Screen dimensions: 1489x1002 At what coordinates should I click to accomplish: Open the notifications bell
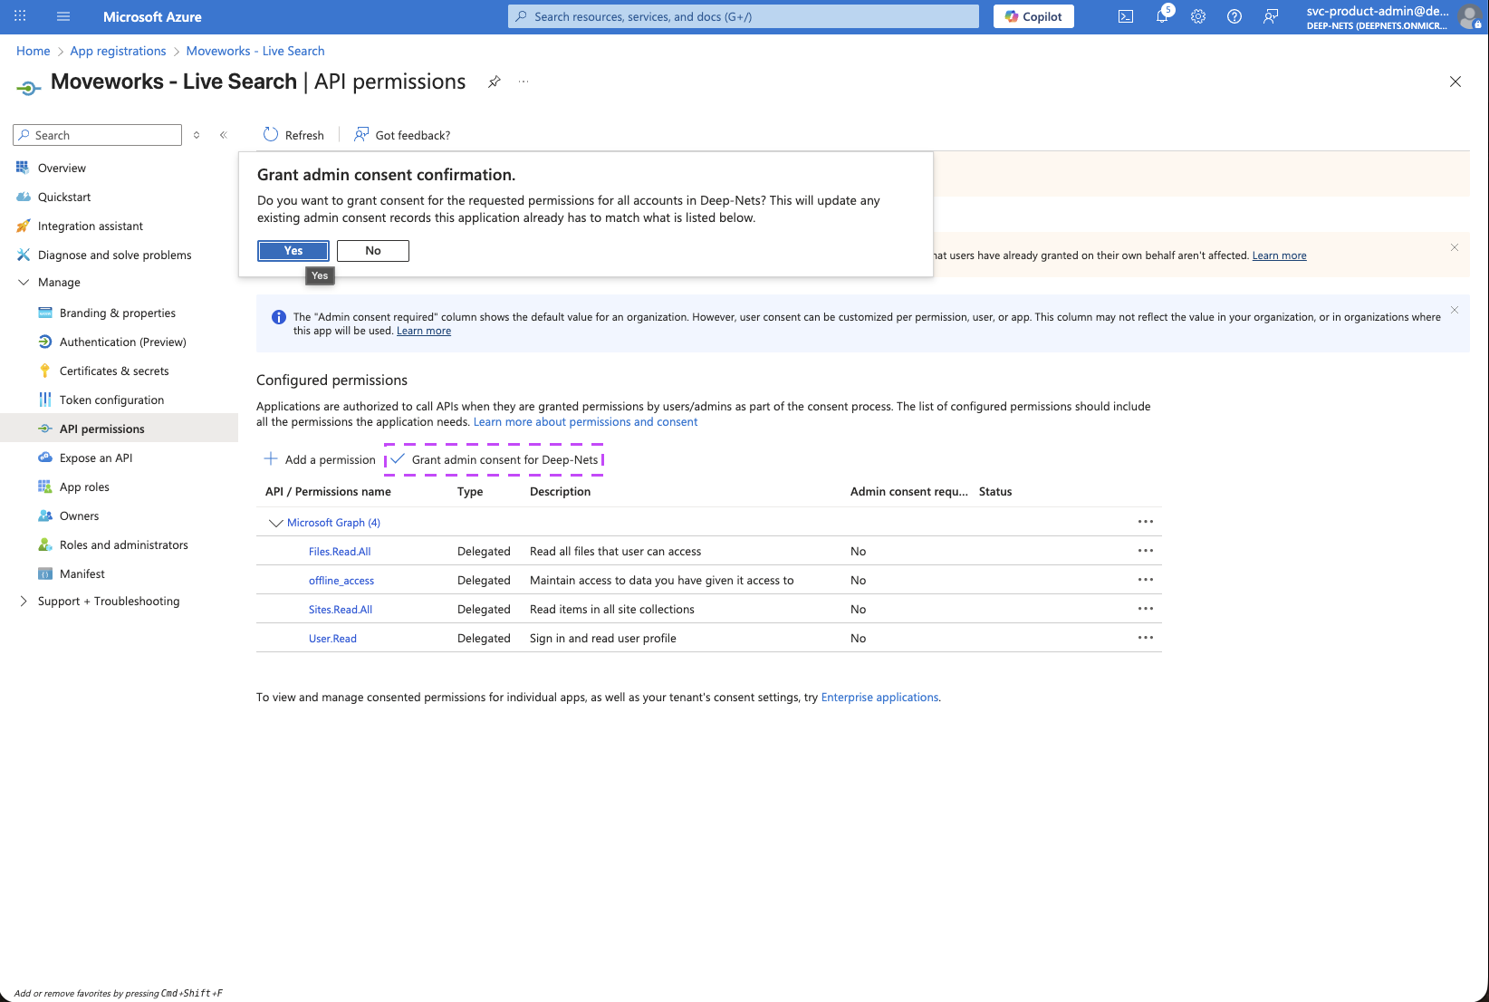pyautogui.click(x=1162, y=16)
